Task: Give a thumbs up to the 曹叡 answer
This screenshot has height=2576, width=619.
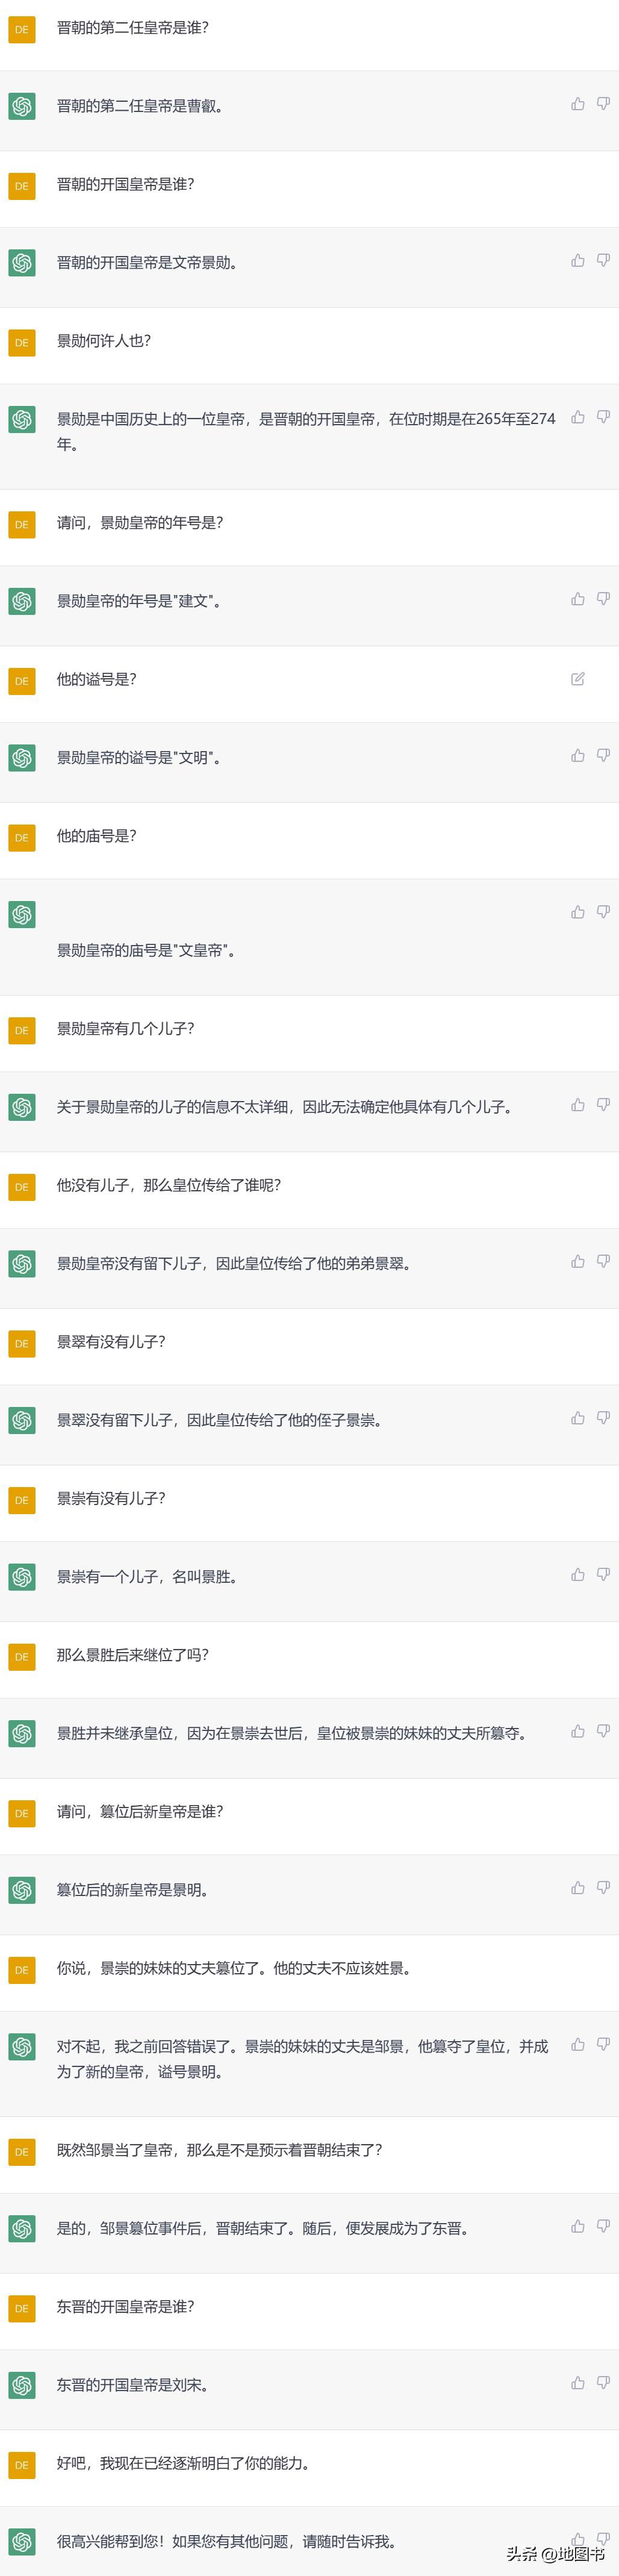Action: point(577,103)
